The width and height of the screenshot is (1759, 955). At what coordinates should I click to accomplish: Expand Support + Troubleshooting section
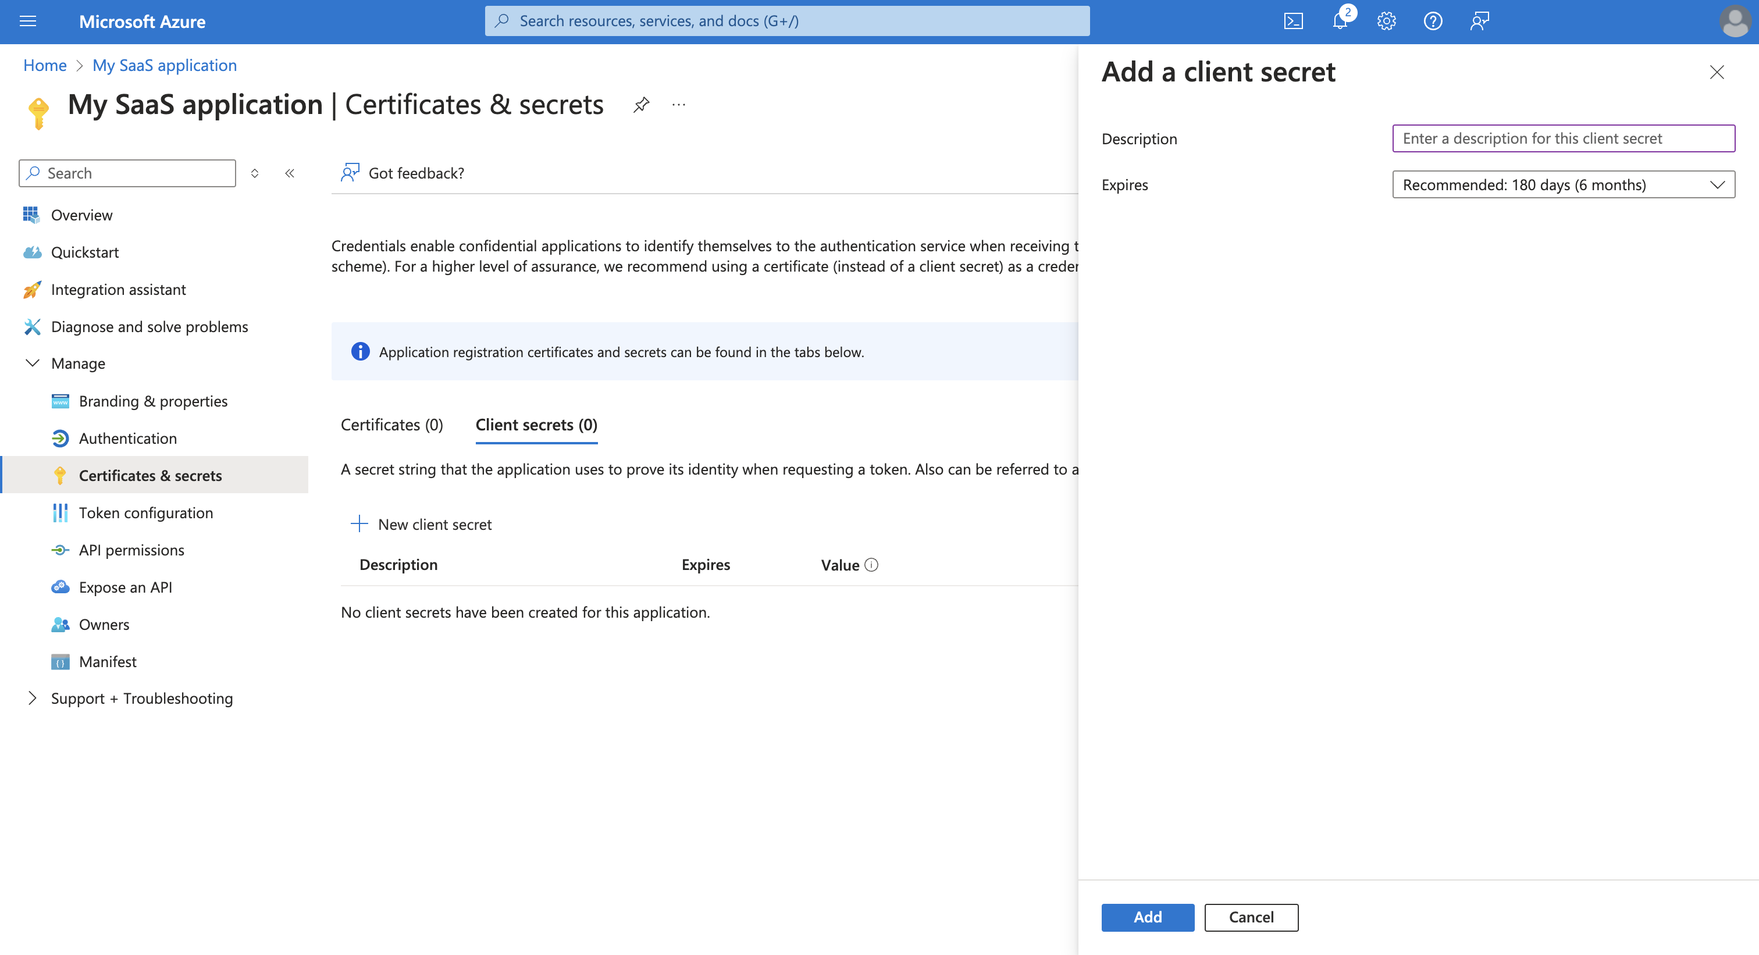(x=32, y=699)
